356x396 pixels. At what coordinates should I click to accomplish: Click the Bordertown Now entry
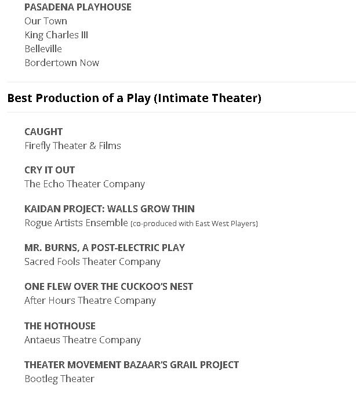[x=61, y=63]
